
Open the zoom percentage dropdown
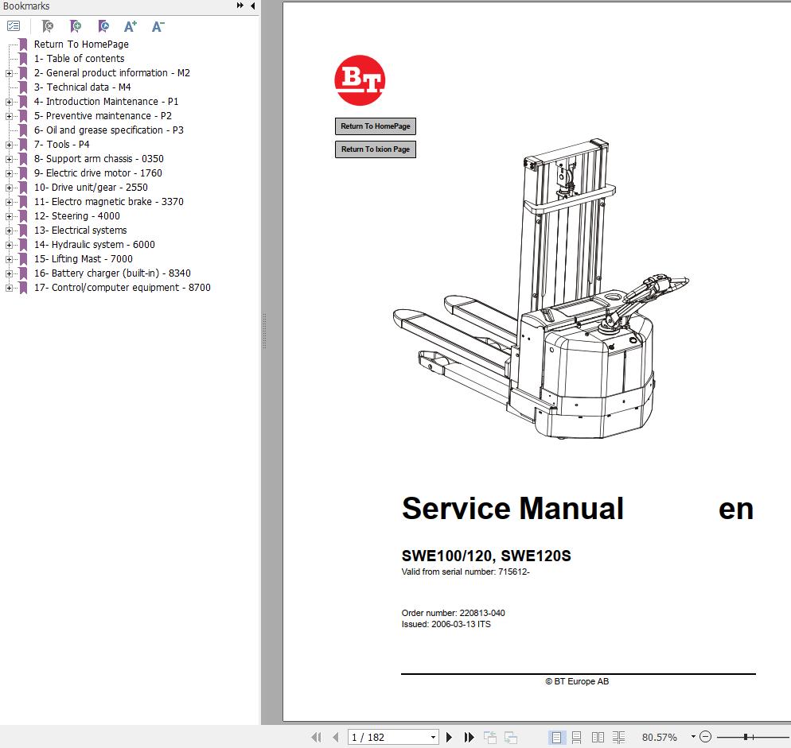(x=692, y=737)
